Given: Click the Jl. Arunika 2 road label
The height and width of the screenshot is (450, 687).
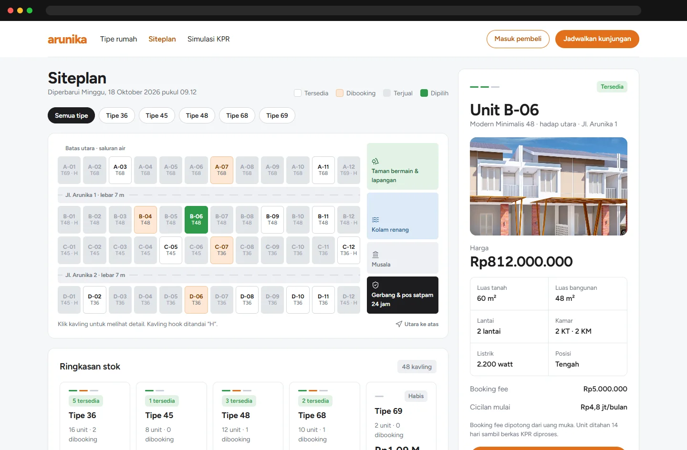Looking at the screenshot, I should (x=95, y=275).
